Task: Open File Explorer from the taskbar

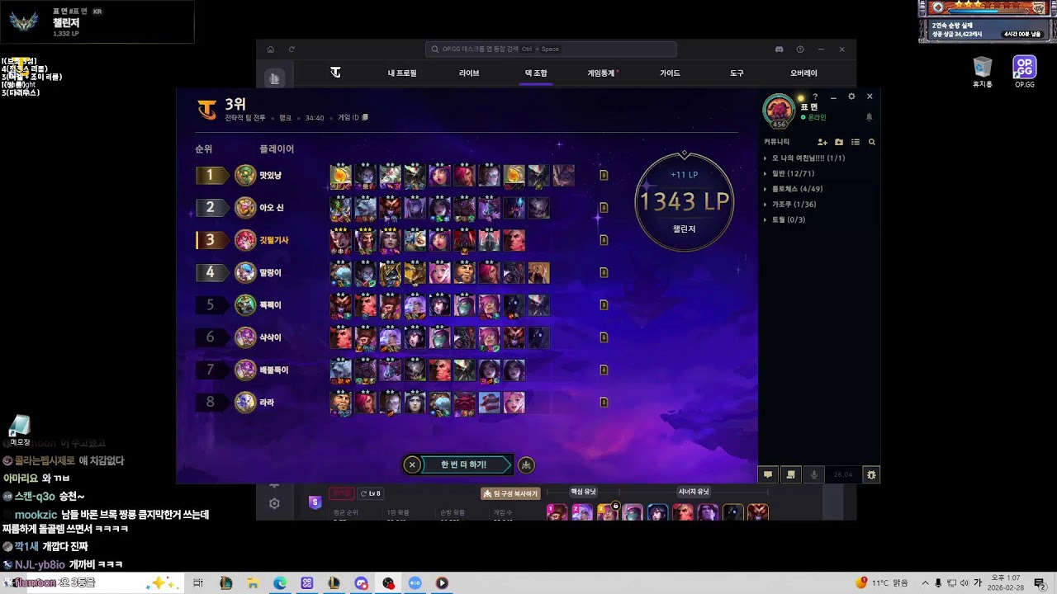Action: (253, 583)
